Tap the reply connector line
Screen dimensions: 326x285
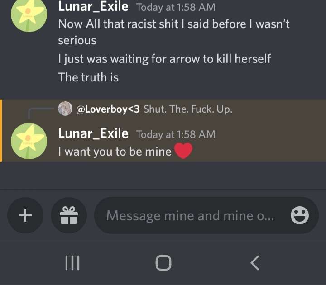[41, 114]
